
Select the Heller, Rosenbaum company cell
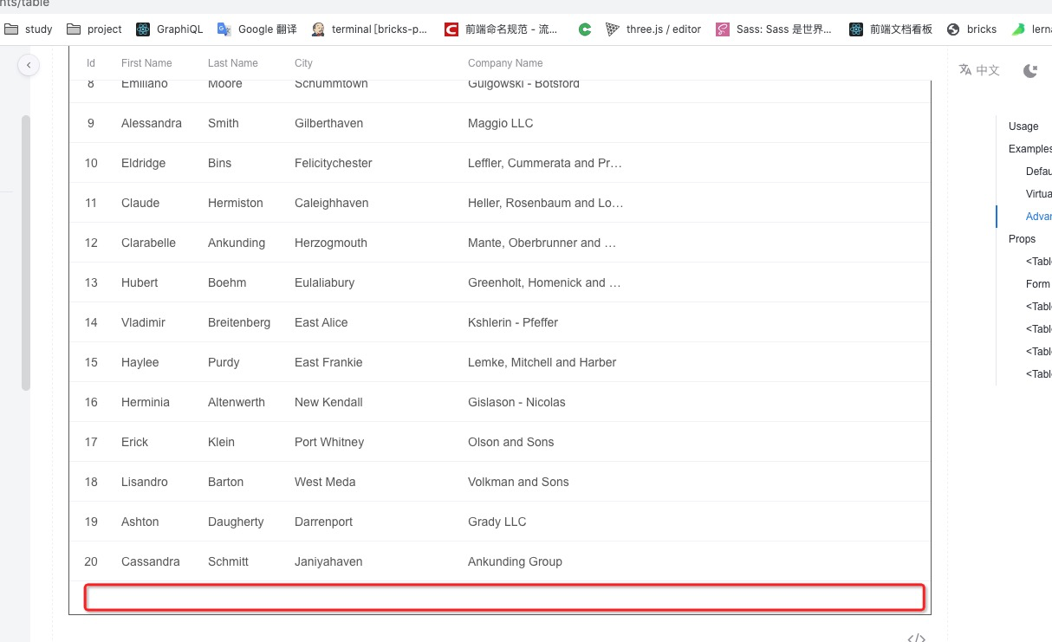pyautogui.click(x=546, y=203)
